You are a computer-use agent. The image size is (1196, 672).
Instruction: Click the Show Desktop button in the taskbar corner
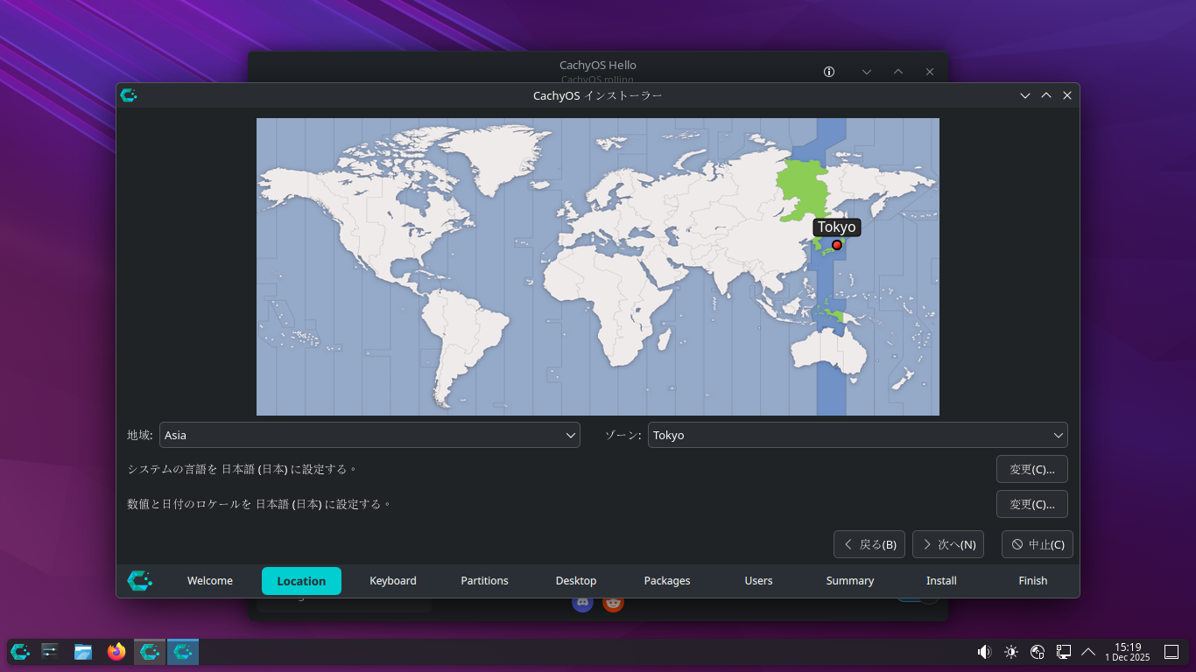pos(1171,652)
